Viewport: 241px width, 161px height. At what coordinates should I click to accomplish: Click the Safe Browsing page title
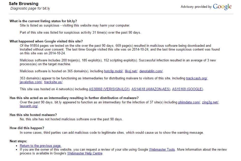point(24,4)
